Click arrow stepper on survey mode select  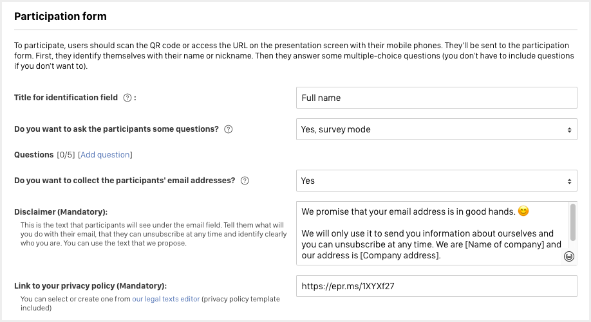569,130
